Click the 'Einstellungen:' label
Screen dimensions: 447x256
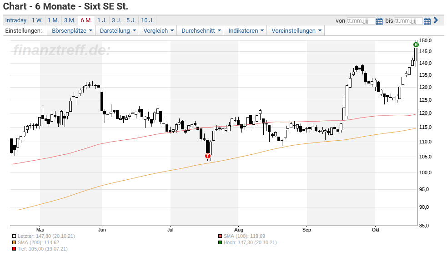click(x=23, y=31)
